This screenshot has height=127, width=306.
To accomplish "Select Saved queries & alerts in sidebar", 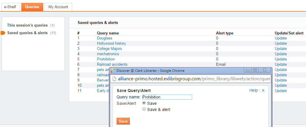I will [27, 33].
